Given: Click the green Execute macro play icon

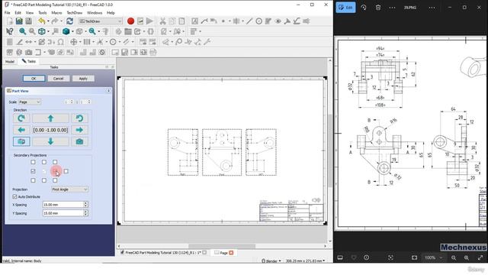Looking at the screenshot, I should click(x=149, y=21).
